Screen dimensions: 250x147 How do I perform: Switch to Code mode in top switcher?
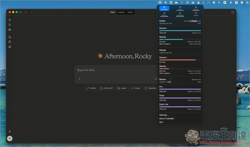click(130, 12)
